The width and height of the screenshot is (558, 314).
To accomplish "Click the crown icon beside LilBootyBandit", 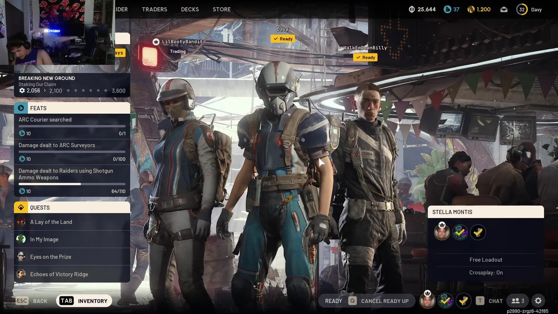I will pos(156,41).
